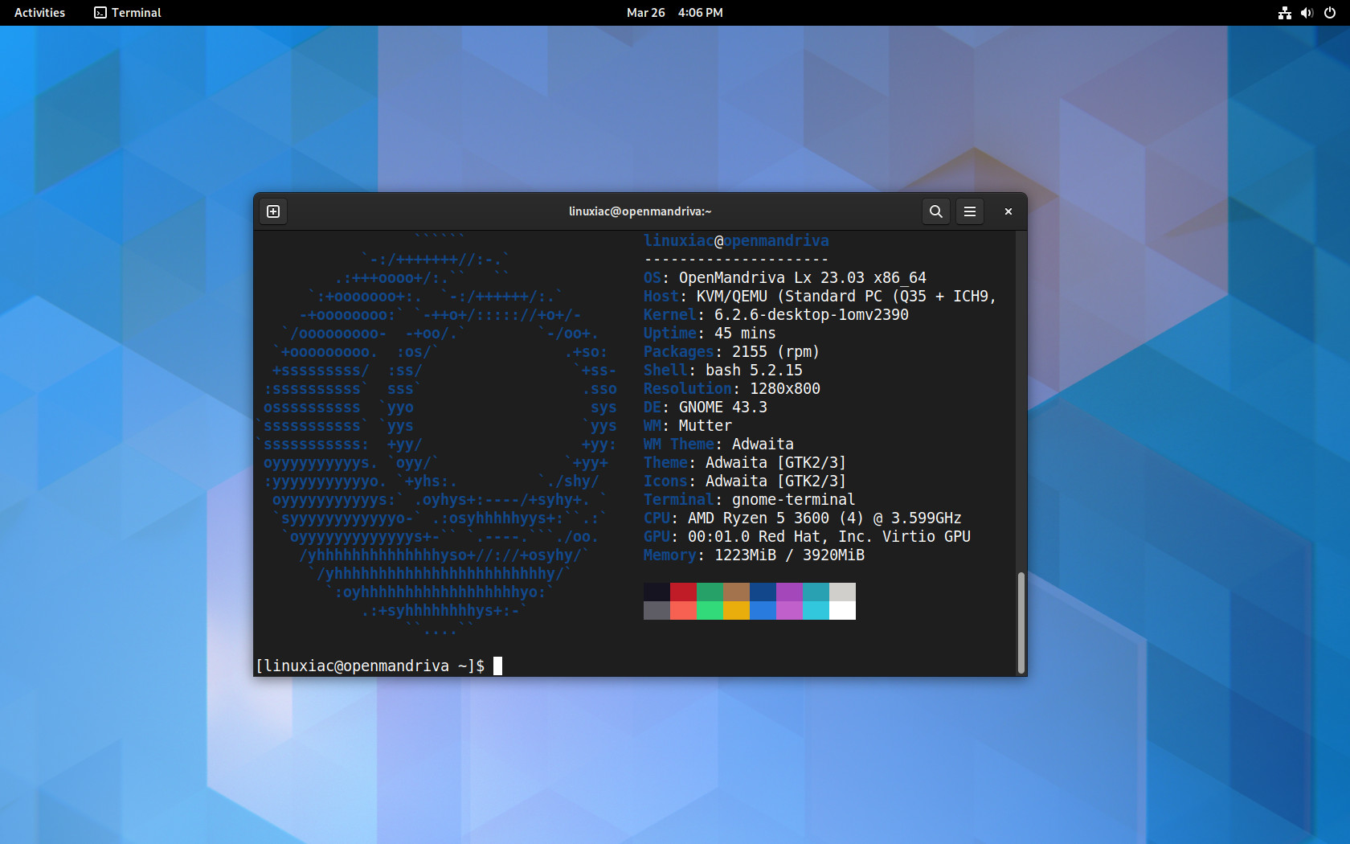This screenshot has width=1350, height=844.
Task: Open a new terminal tab
Action: pos(273,211)
